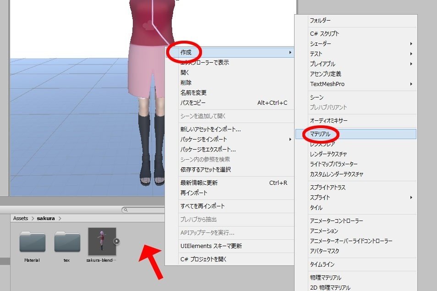Viewport: 437px width, 291px height.
Task: Select sakura in the breadcrumb path
Action: click(x=46, y=218)
